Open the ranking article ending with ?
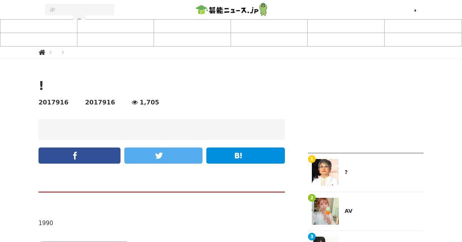 click(346, 172)
